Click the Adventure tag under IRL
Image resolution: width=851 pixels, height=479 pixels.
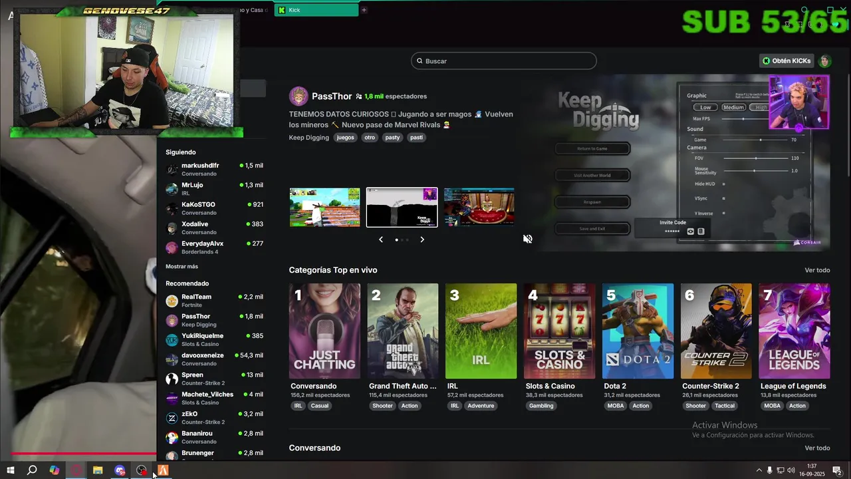481,406
